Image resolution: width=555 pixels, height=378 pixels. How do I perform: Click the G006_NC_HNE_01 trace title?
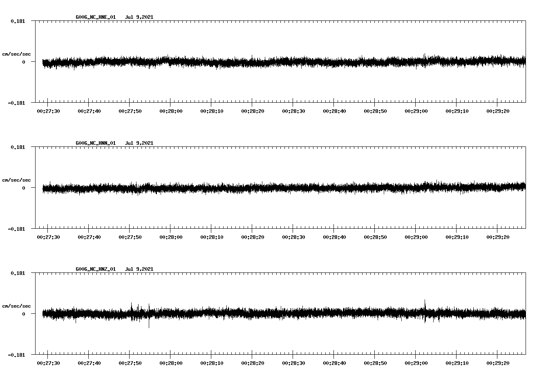click(95, 17)
